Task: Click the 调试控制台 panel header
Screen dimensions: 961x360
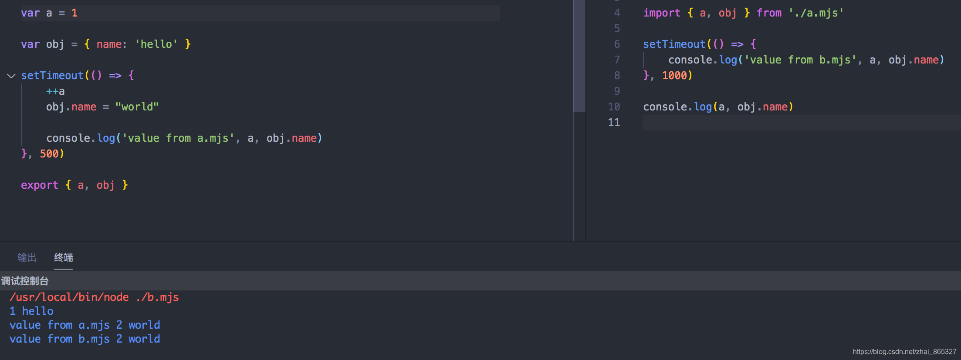Action: 25,281
